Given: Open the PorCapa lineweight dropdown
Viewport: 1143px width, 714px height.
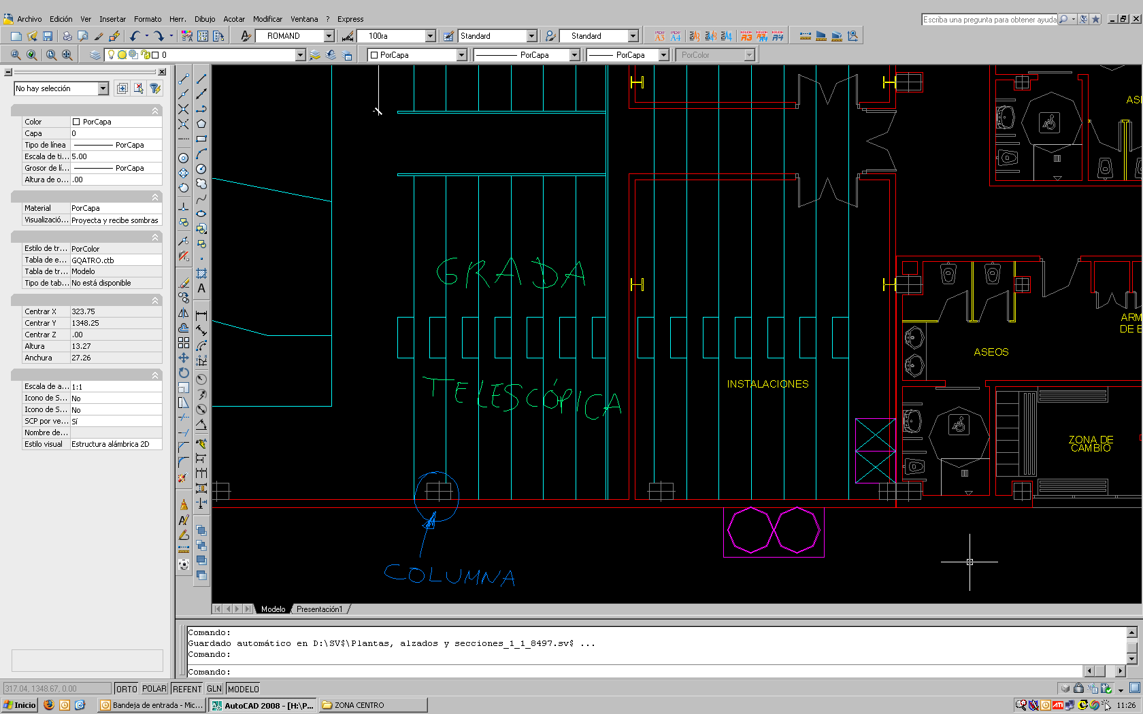Looking at the screenshot, I should tap(663, 55).
